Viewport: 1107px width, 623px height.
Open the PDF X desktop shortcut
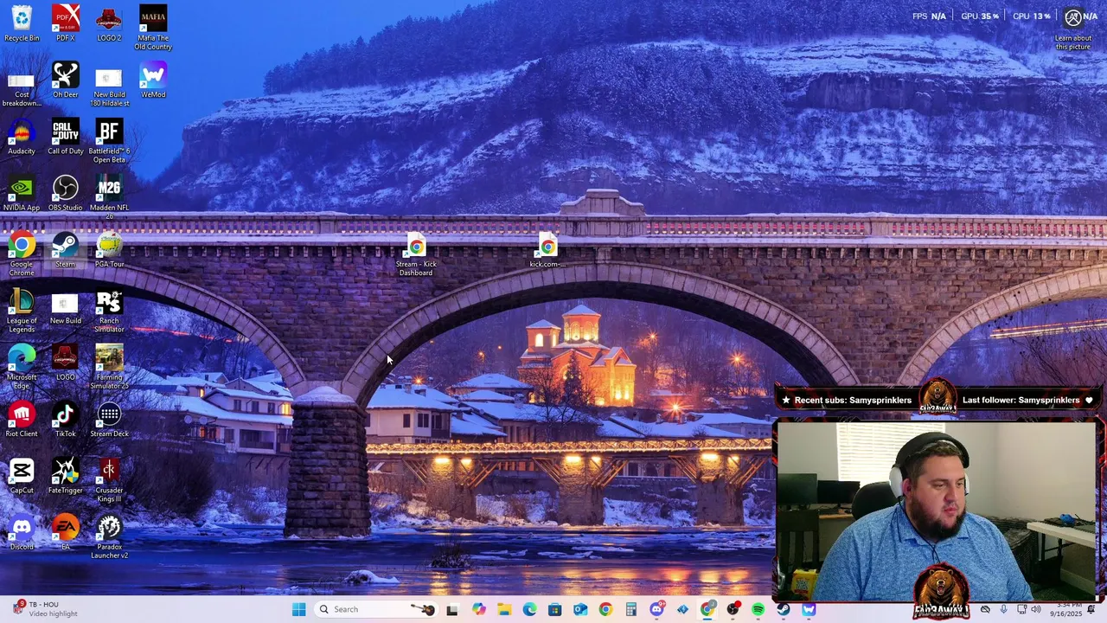66,24
